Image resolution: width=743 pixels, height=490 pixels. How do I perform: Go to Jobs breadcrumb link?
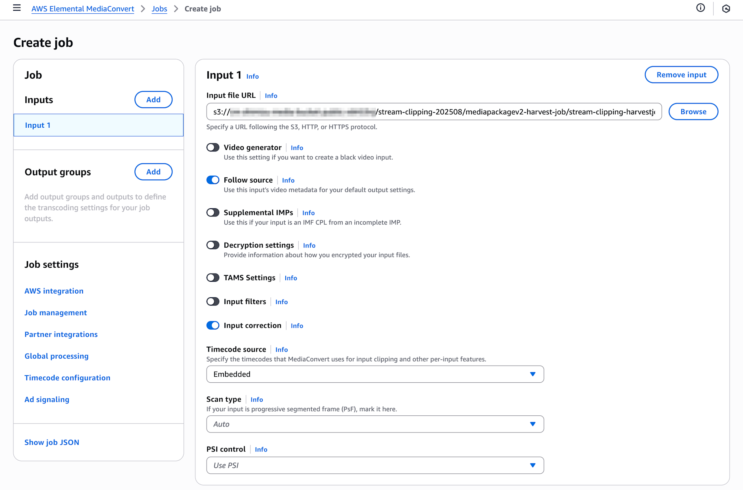[x=159, y=9]
